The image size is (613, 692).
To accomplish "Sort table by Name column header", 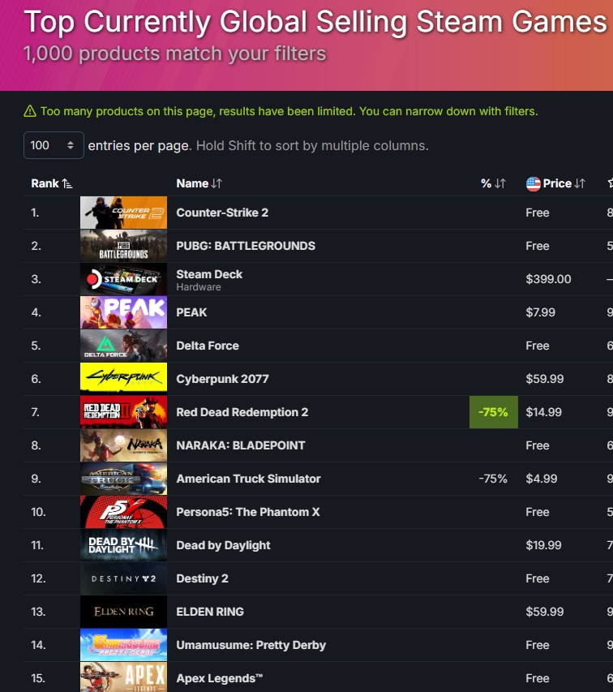I will pyautogui.click(x=199, y=183).
